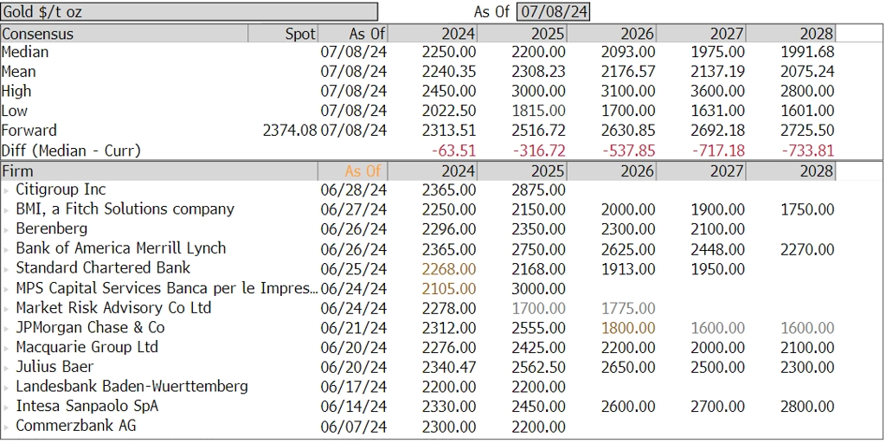The width and height of the screenshot is (886, 443).
Task: Click Commerzbank date 06/07/24
Action: pos(354,426)
